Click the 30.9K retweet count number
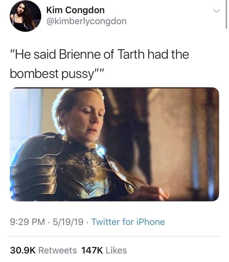This screenshot has height=262, width=229. 23,250
